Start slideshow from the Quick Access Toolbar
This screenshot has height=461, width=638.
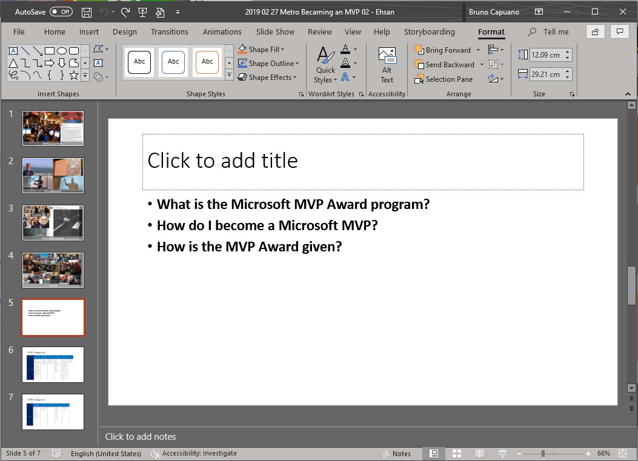(142, 12)
